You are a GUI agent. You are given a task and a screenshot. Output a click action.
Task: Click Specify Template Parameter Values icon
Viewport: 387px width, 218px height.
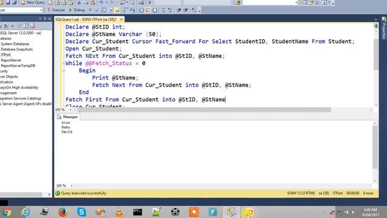tap(194, 10)
